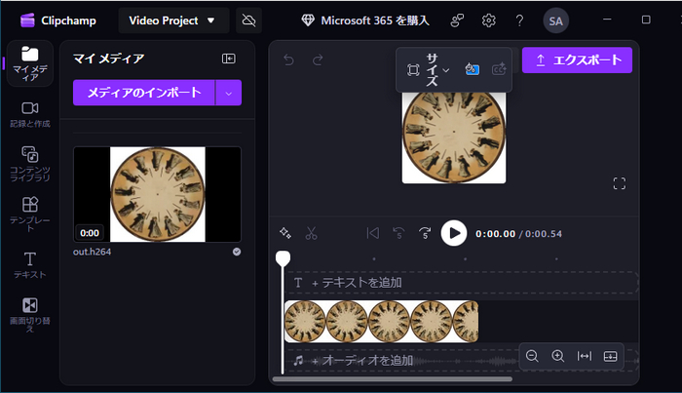Click the エクスポート export button

click(x=577, y=60)
